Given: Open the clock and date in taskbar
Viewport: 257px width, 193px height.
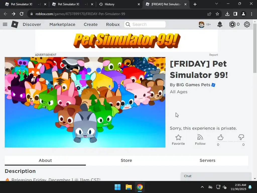Looking at the screenshot, I should pos(238,187).
